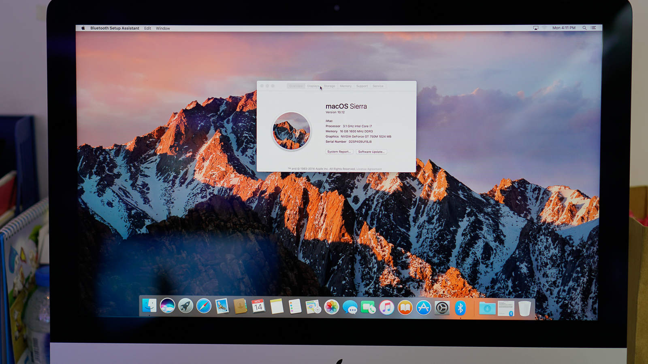This screenshot has width=648, height=364.
Task: Launch iTunes from the dock
Action: (x=386, y=308)
